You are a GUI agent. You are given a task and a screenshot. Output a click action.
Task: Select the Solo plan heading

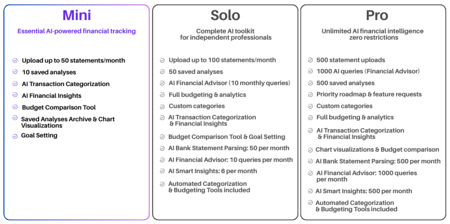(x=225, y=15)
